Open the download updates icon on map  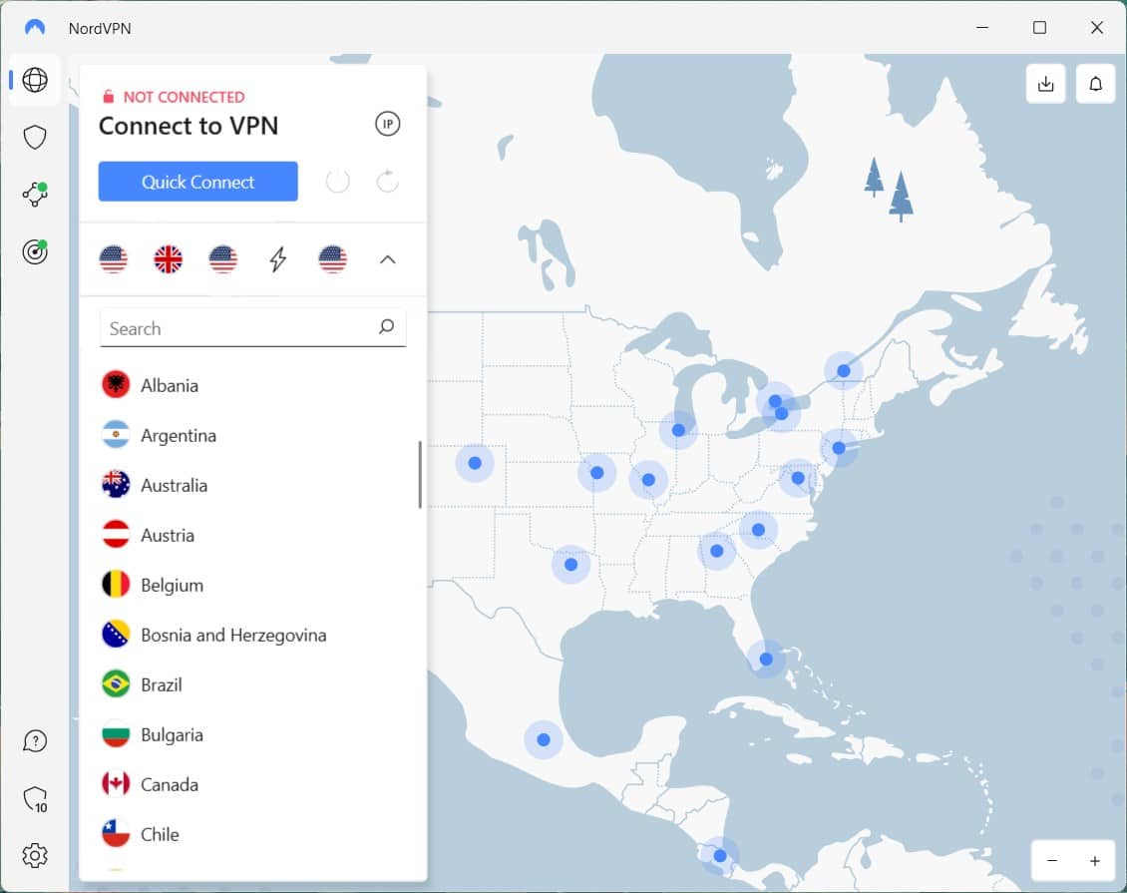point(1046,84)
